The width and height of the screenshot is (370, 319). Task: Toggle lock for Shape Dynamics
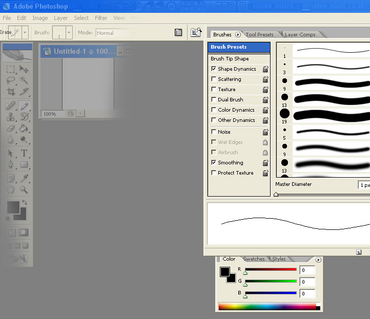coord(265,69)
